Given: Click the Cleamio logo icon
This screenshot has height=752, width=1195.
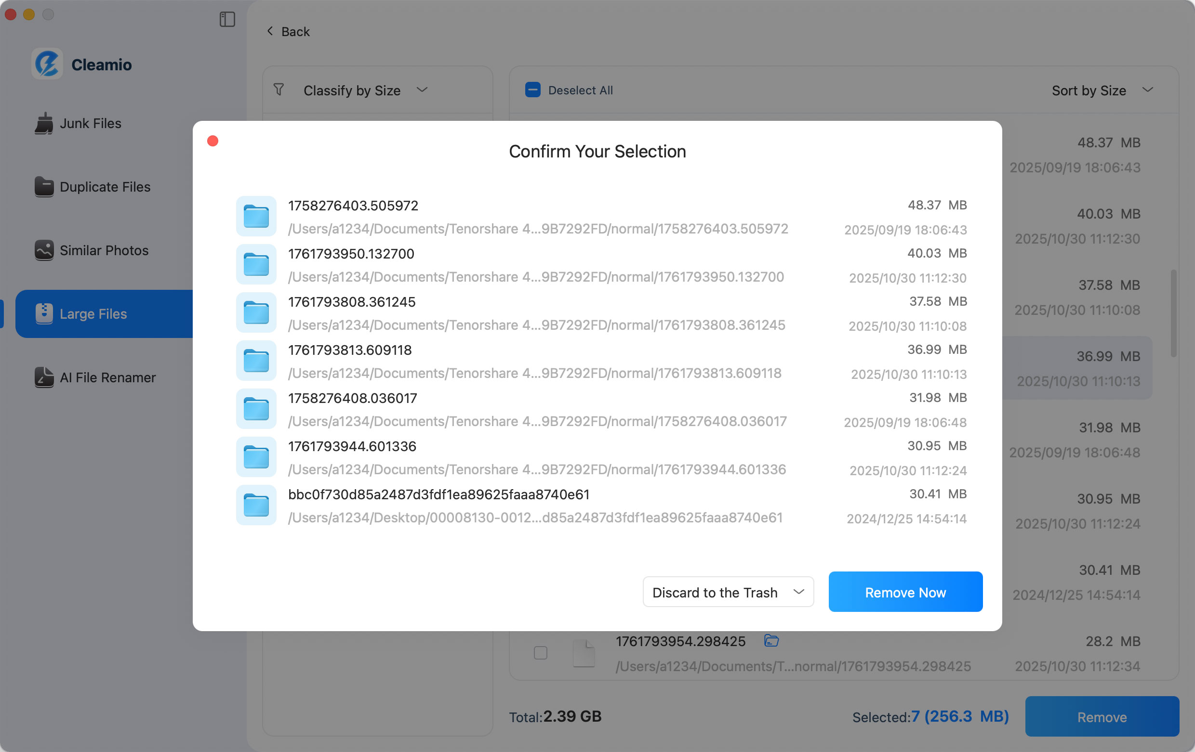Looking at the screenshot, I should click(48, 64).
